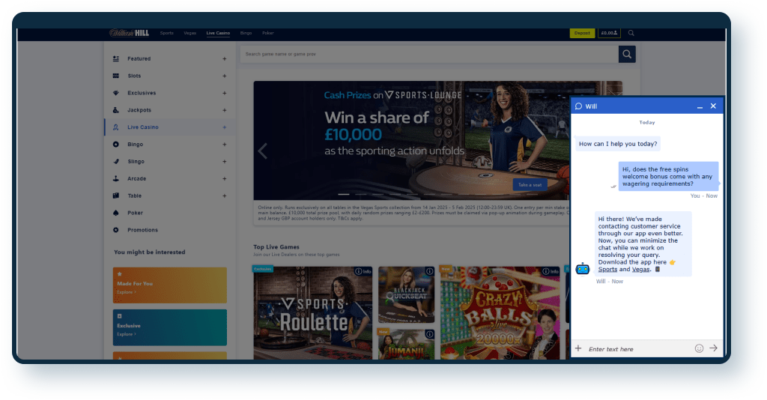Screen dimensions: 767x400
Task: Expand the Slingo category
Action: coord(225,161)
